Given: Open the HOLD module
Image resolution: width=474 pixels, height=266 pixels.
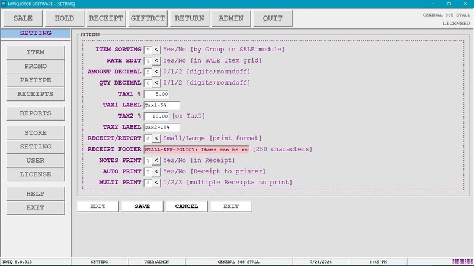Looking at the screenshot, I should [65, 18].
